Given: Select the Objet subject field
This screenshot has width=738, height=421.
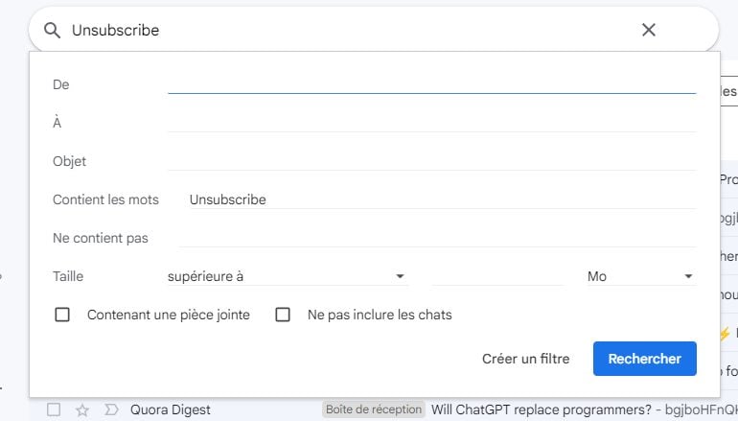Looking at the screenshot, I should coord(431,161).
